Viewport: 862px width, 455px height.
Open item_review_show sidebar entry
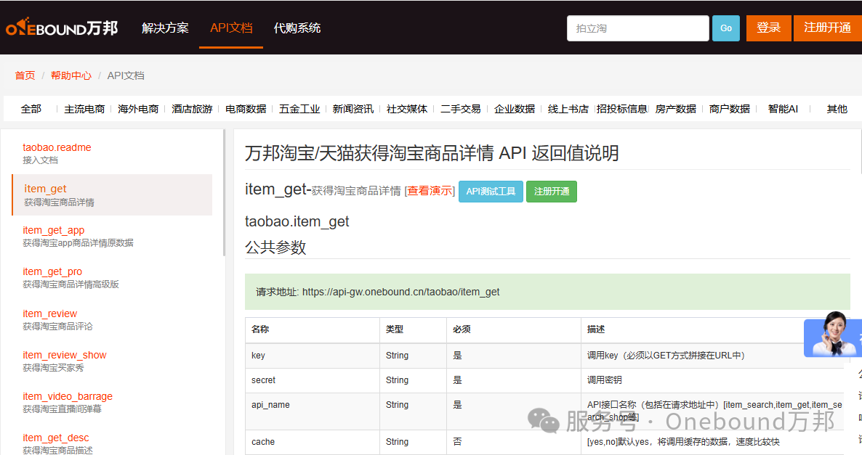64,361
